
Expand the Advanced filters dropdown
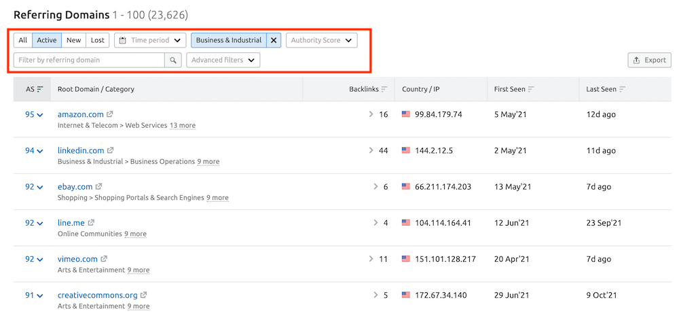pyautogui.click(x=223, y=60)
